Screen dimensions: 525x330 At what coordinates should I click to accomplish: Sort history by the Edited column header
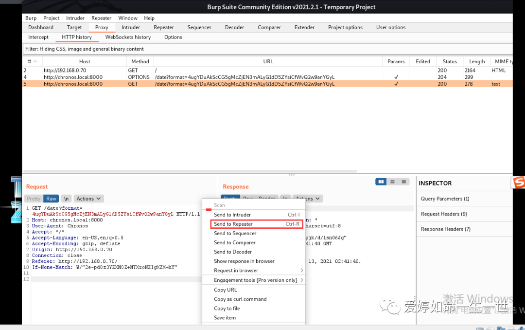[x=423, y=61]
